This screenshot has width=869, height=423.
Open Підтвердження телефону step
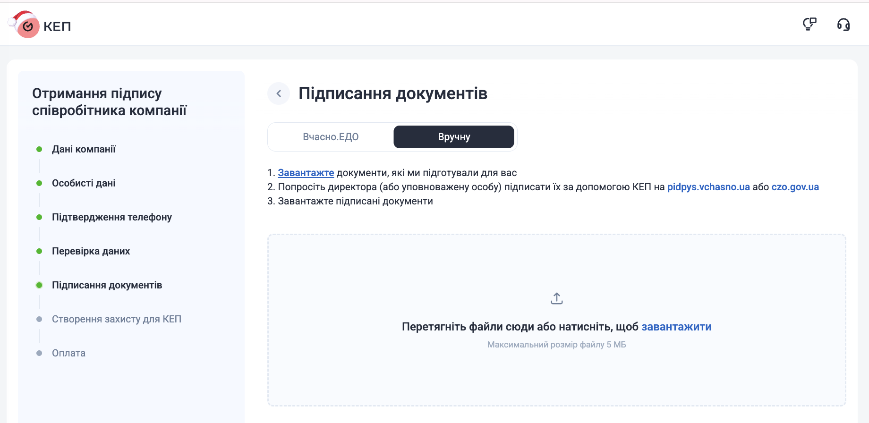click(x=111, y=217)
